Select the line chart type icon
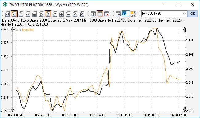 (x=14, y=14)
